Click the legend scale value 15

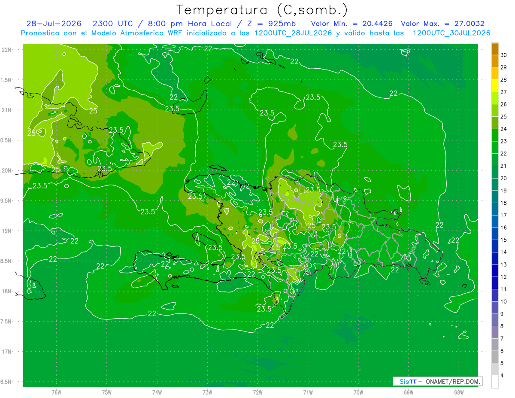[504, 240]
